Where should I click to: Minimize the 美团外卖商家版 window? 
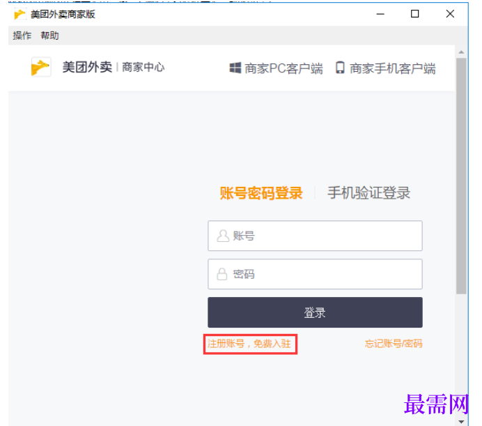point(380,14)
